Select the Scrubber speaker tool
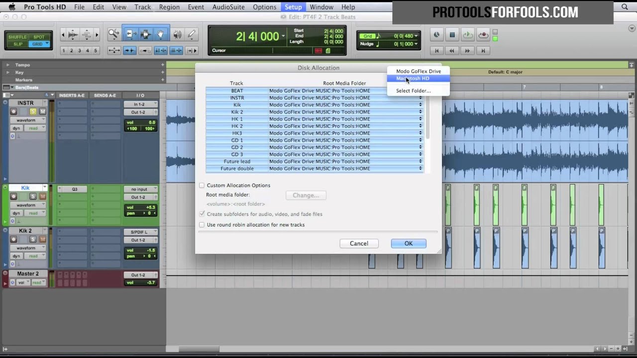637x358 pixels. 177,34
